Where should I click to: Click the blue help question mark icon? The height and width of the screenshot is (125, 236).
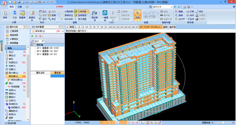point(234,7)
